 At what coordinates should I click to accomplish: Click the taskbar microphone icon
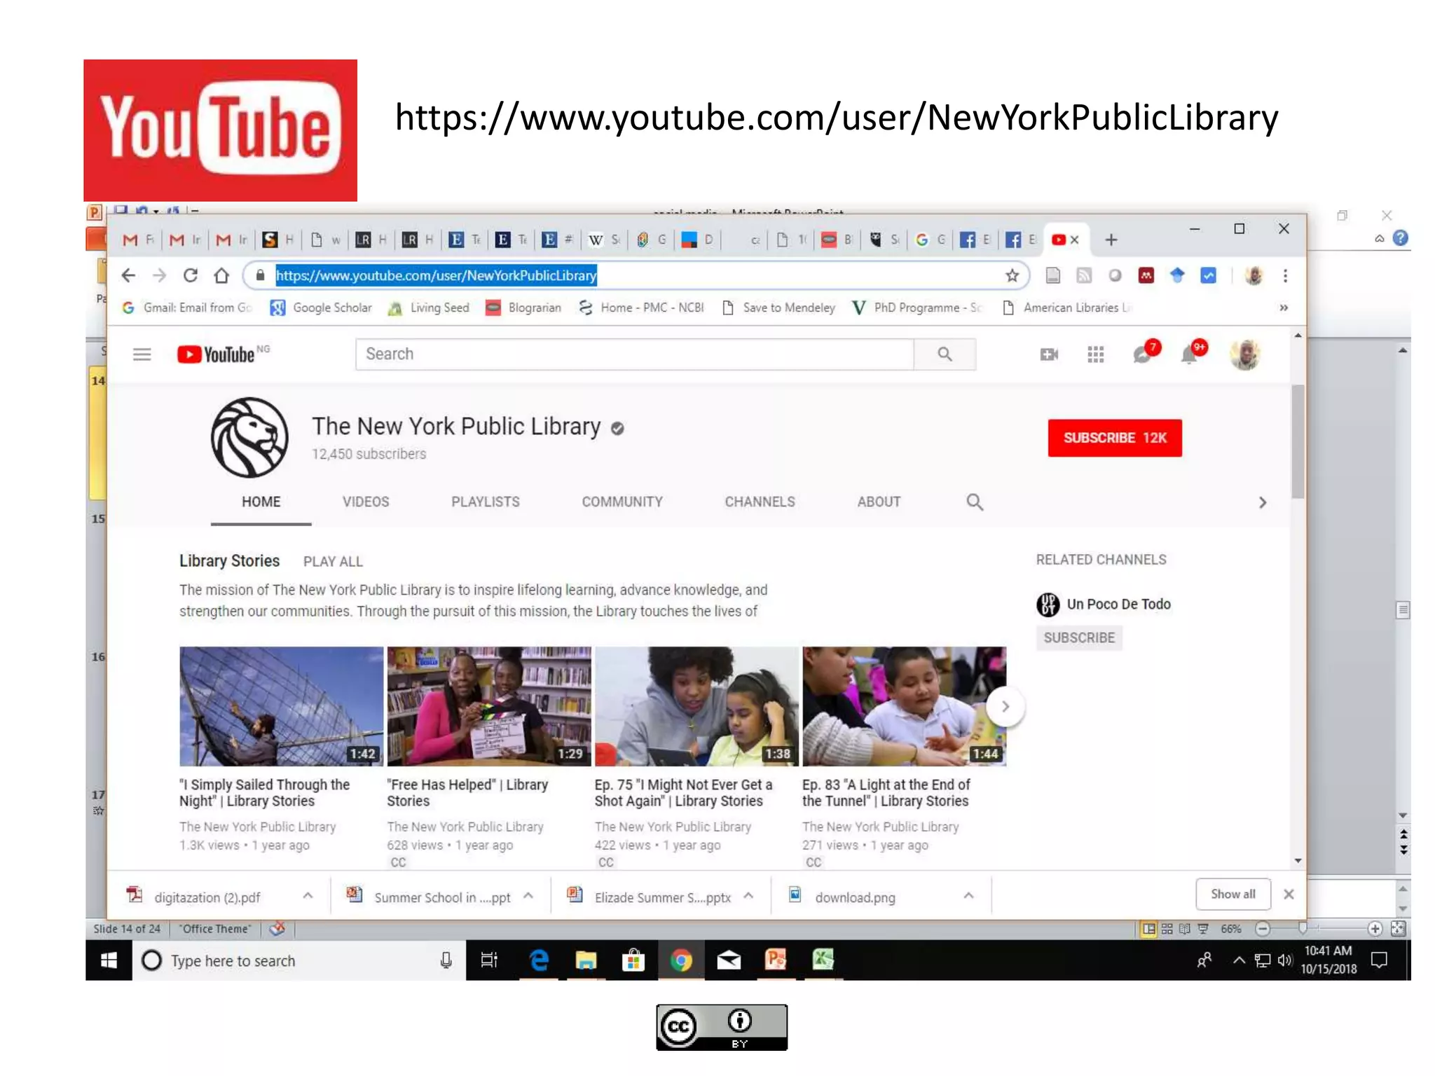(446, 960)
